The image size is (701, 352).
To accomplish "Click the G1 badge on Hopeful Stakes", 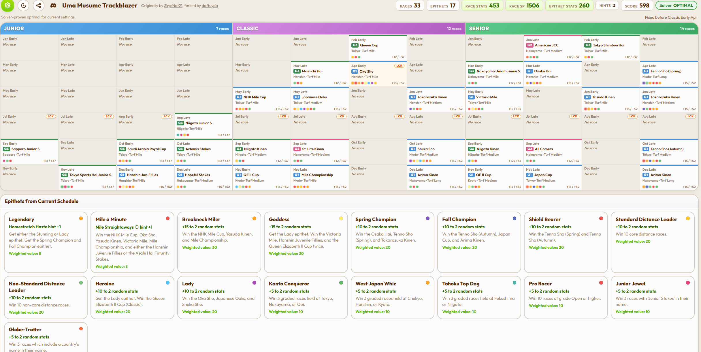I will tap(180, 175).
